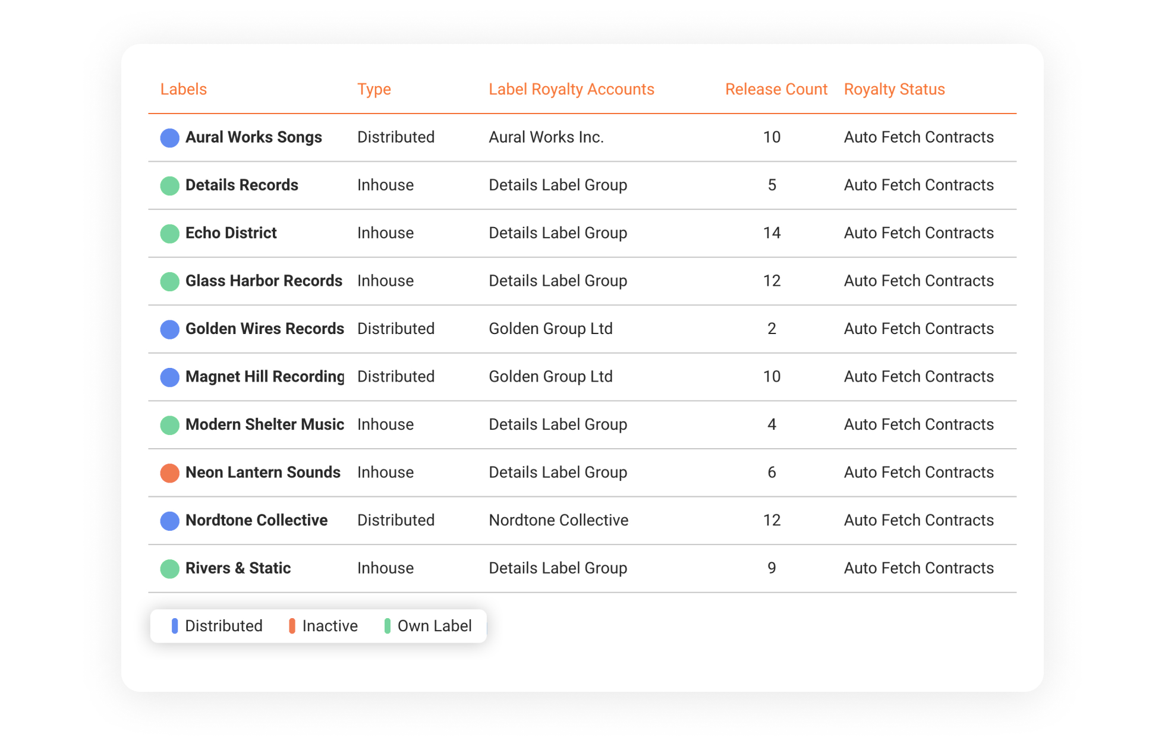Click the Label Royalty Accounts header
Screen dimensions: 1165x737
tap(571, 89)
